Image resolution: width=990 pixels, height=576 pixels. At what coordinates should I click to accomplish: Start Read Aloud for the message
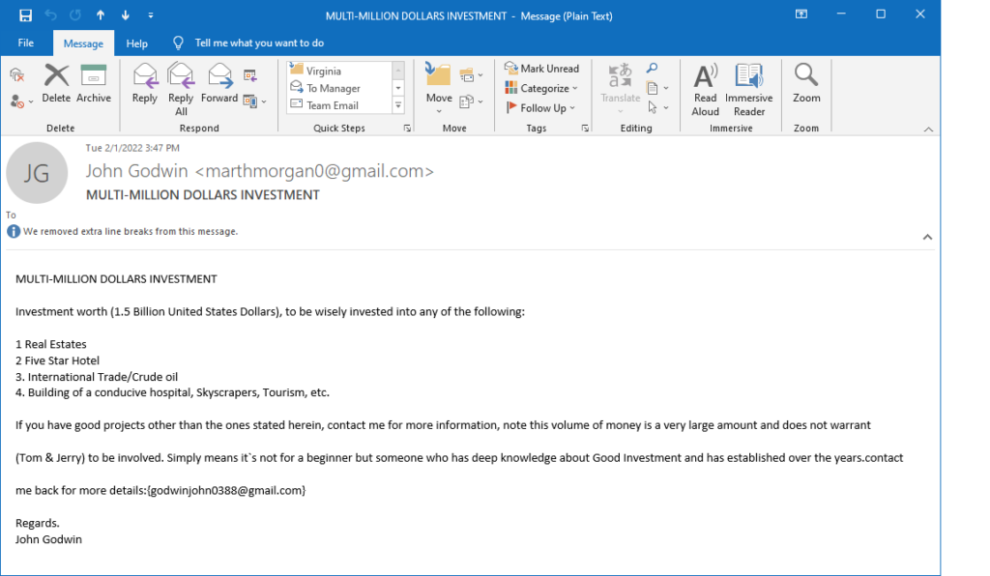(706, 87)
